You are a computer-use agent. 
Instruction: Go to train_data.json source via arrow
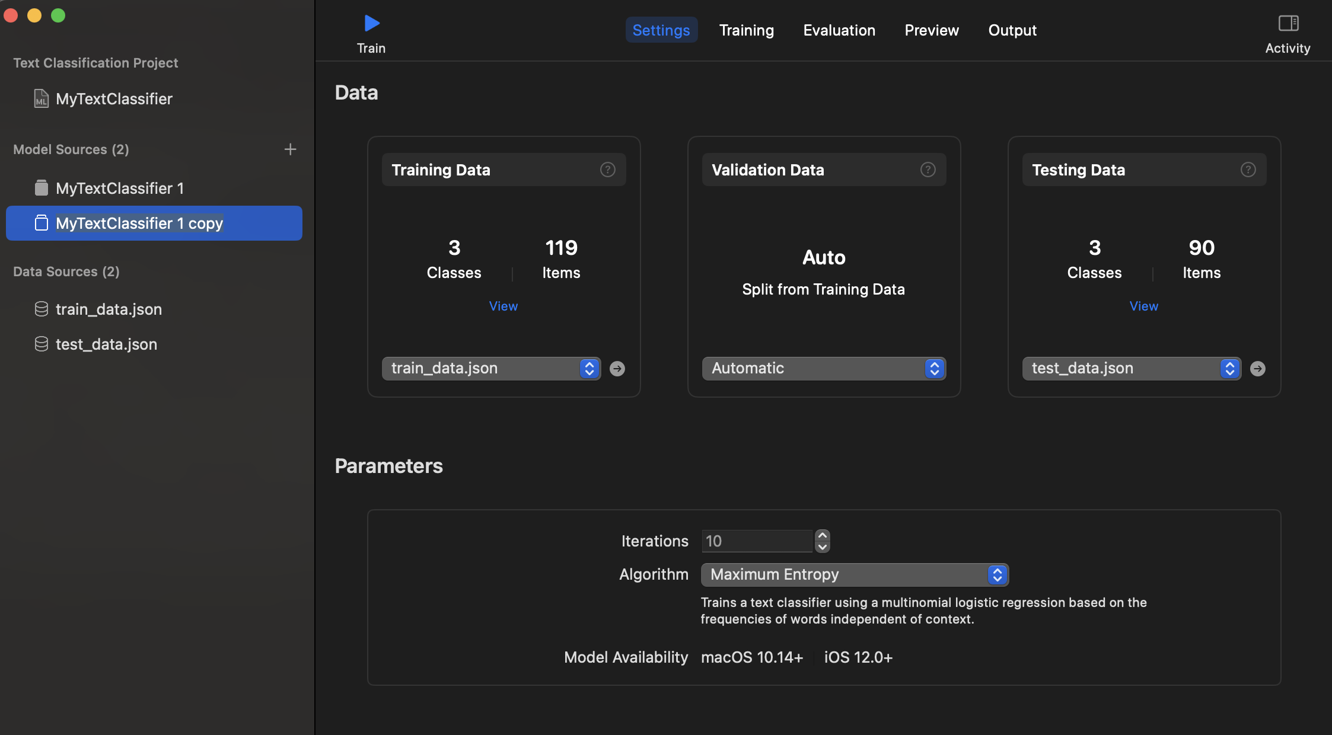pyautogui.click(x=617, y=369)
